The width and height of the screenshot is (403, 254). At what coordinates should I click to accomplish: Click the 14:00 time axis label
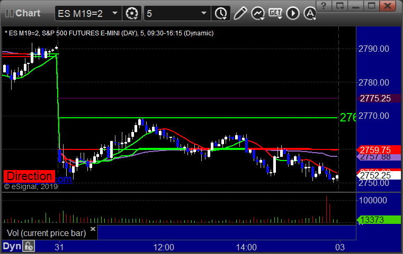[246, 247]
